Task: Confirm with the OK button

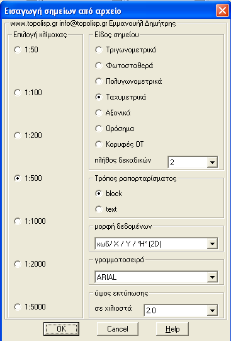Action: 61,329
